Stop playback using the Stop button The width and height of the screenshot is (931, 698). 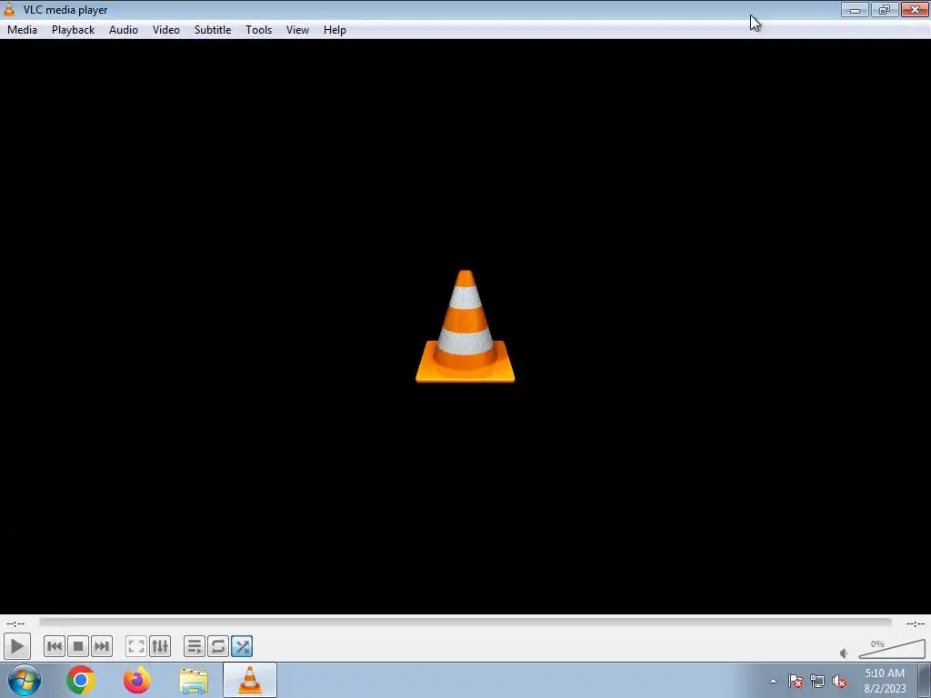click(x=78, y=646)
